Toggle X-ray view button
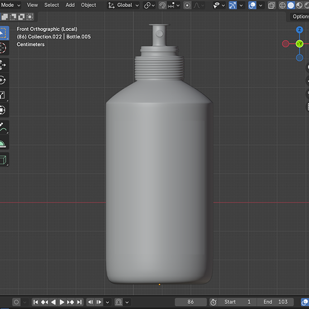This screenshot has width=309, height=309. click(271, 5)
